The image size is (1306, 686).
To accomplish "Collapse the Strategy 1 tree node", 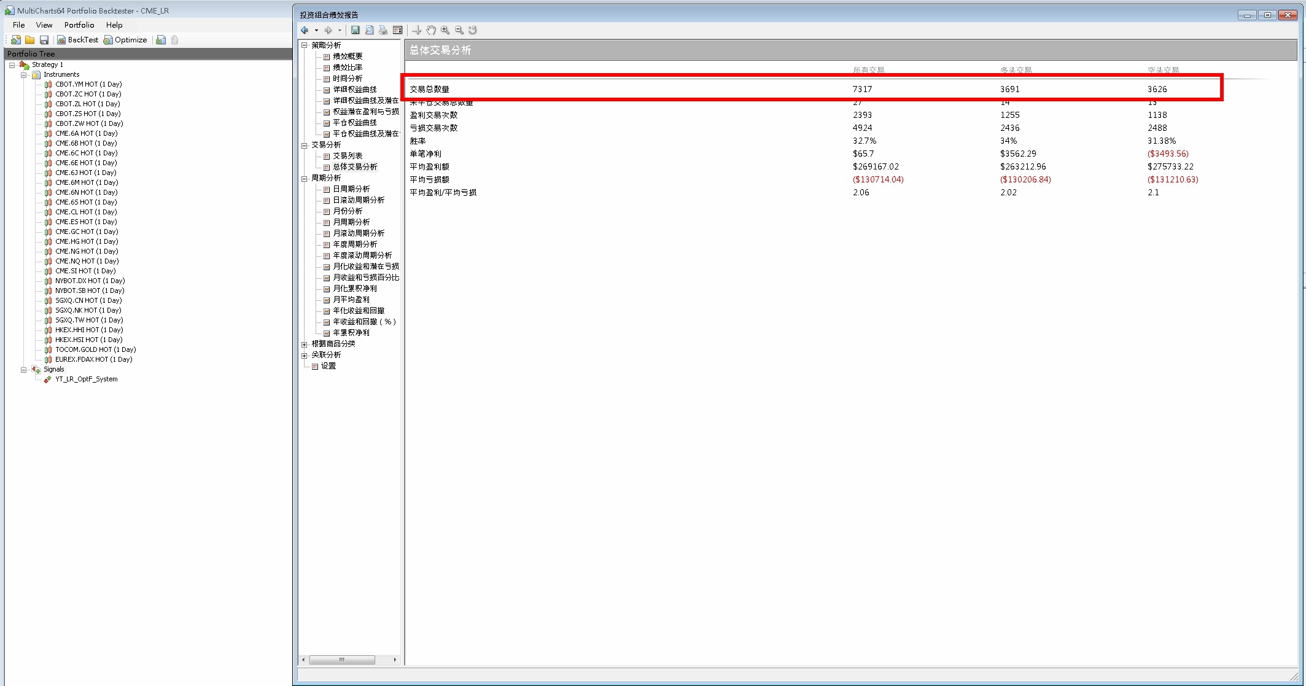I will 12,65.
